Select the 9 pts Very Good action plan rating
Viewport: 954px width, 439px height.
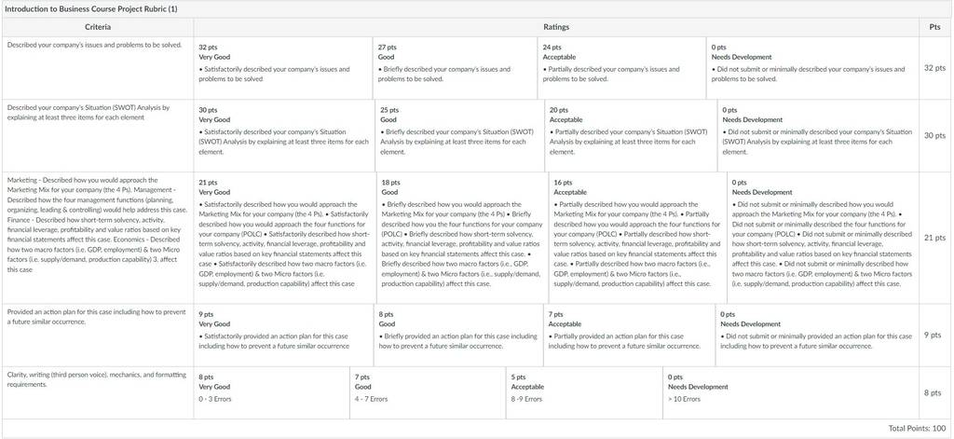283,335
